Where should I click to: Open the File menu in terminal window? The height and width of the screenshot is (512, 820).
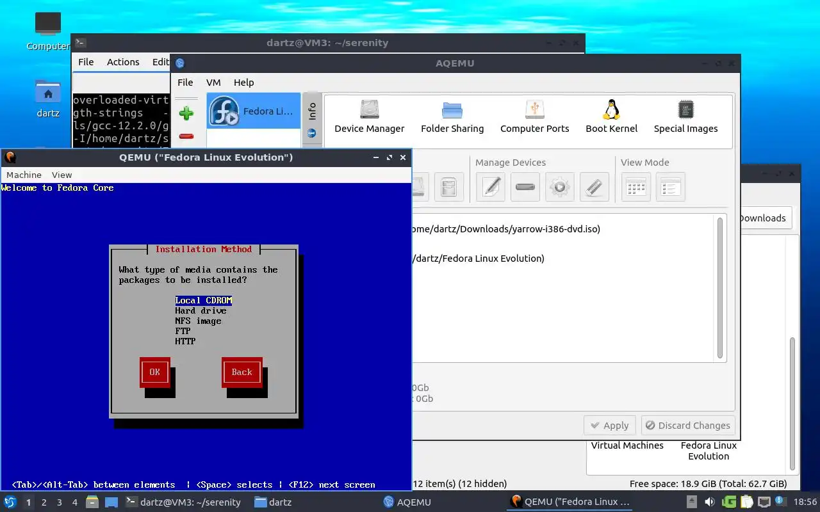86,62
